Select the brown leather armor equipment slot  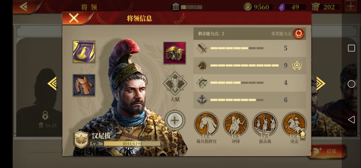coord(84,85)
